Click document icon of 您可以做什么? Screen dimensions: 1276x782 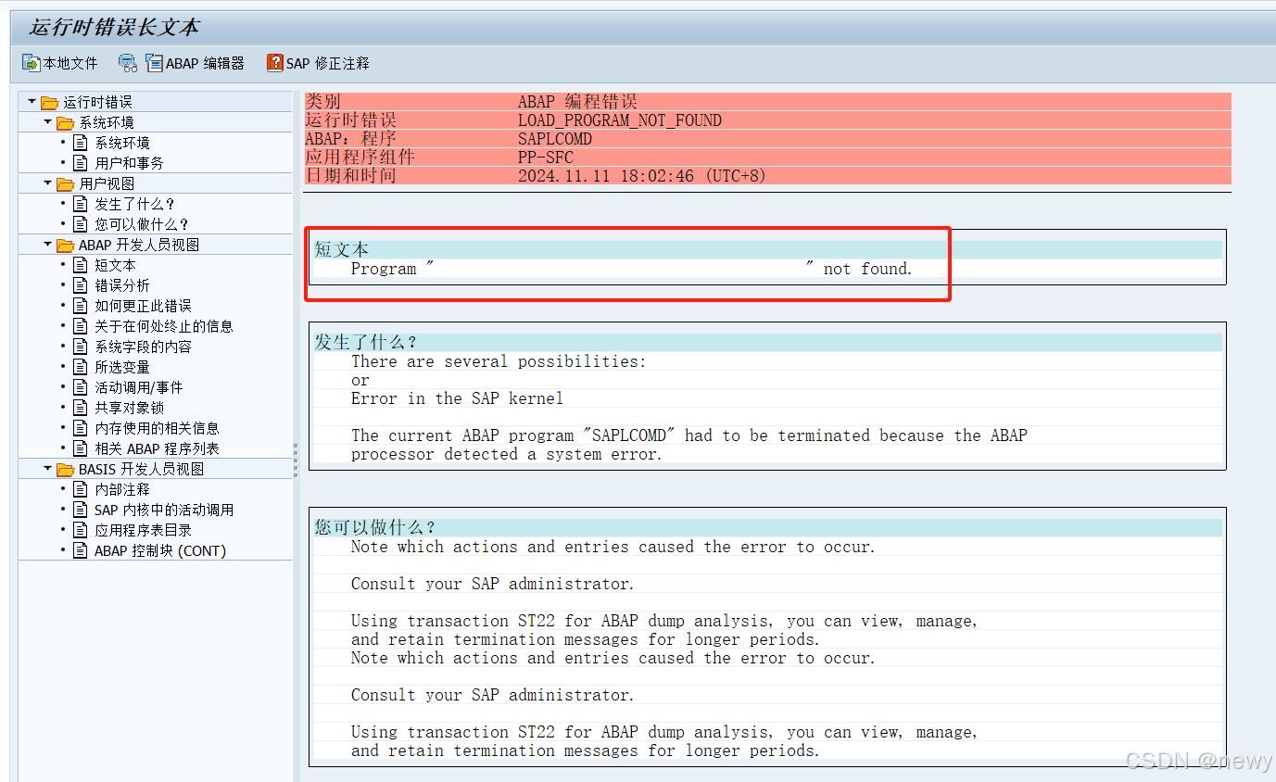[x=81, y=224]
